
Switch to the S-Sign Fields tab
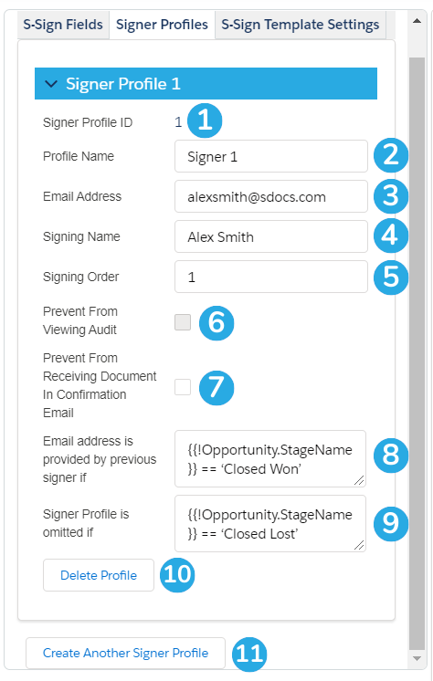tap(63, 25)
